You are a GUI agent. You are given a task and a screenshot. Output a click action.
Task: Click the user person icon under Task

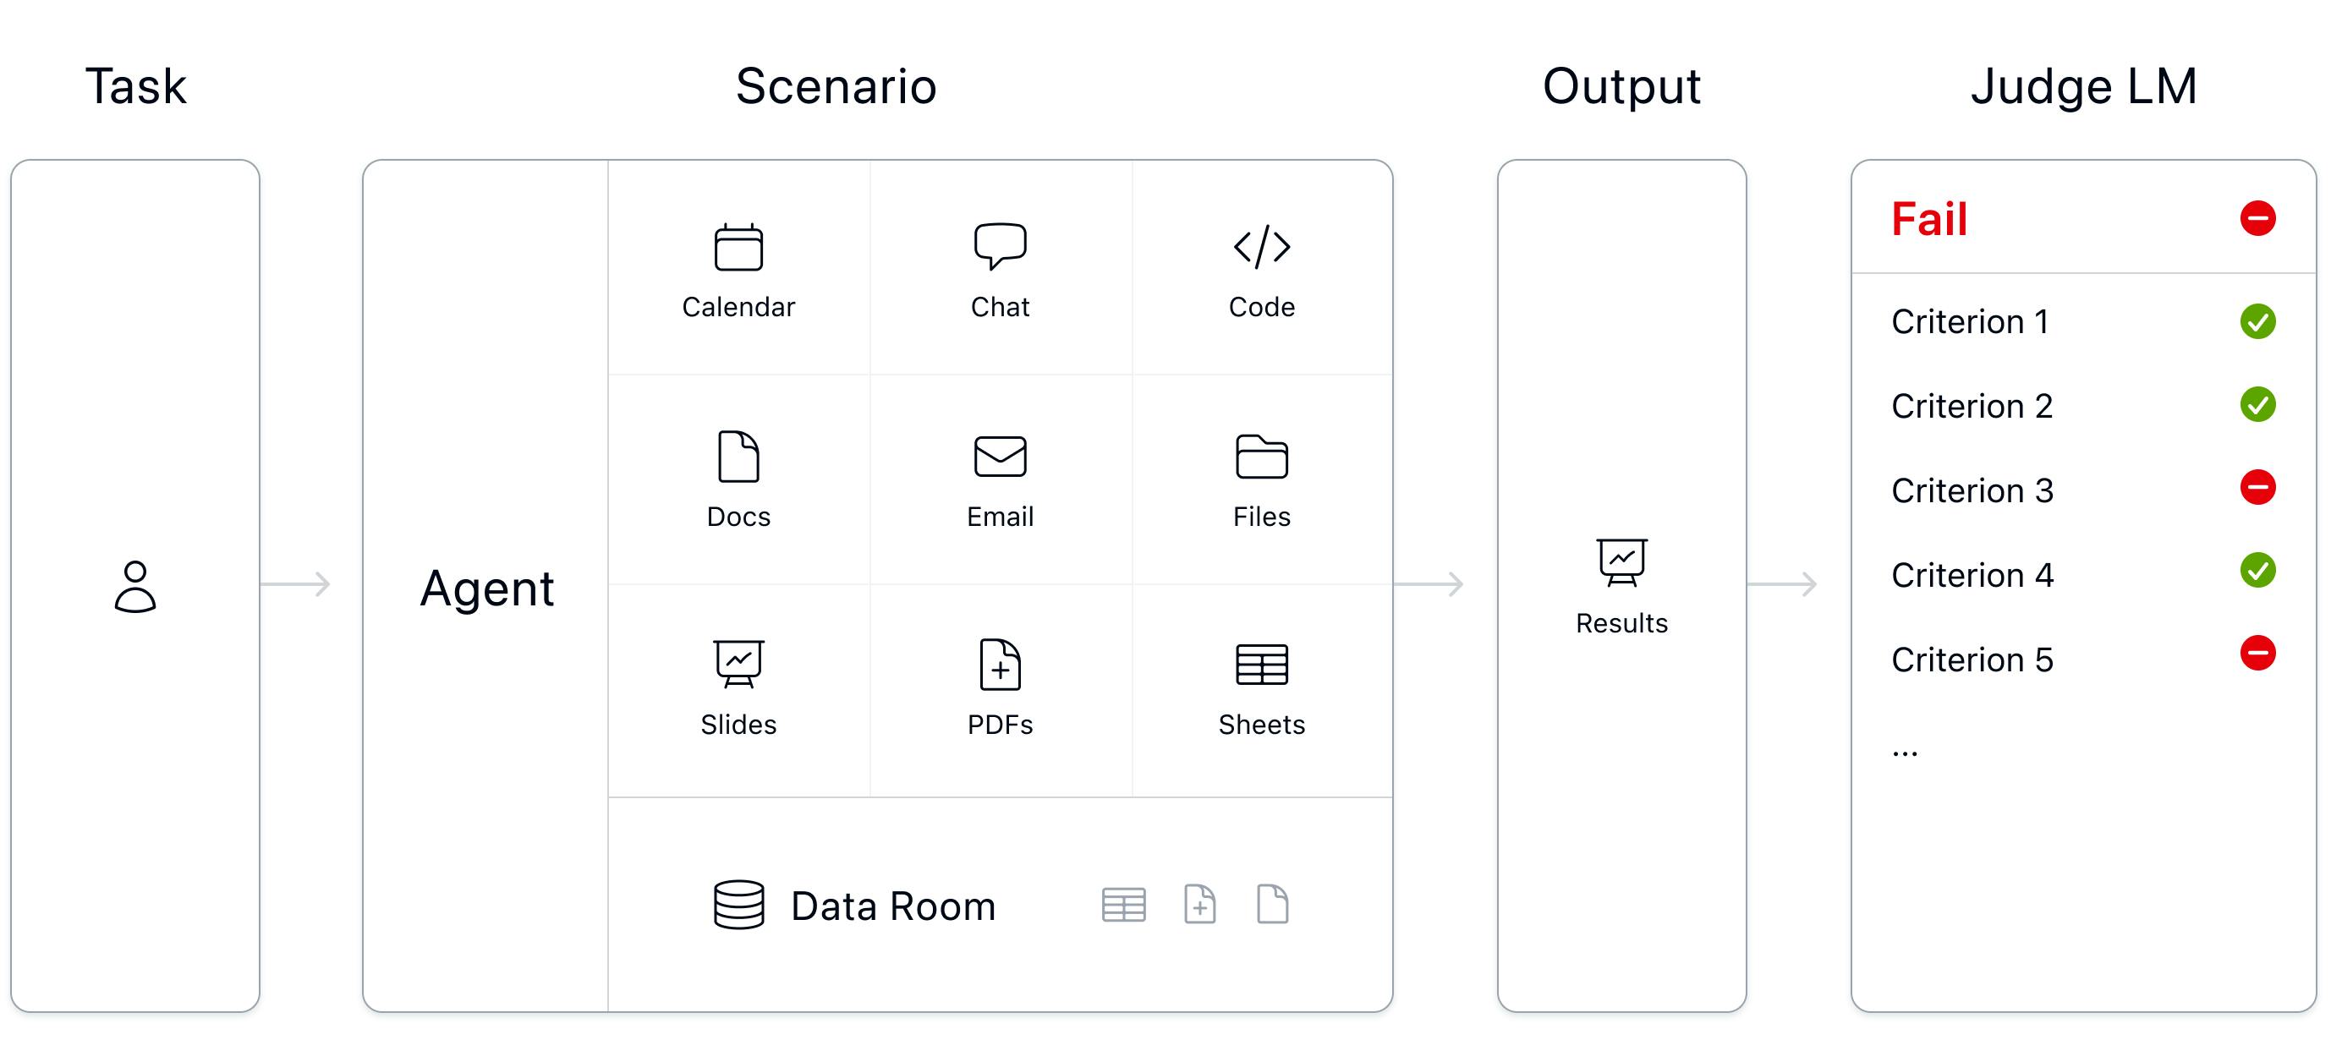click(135, 586)
